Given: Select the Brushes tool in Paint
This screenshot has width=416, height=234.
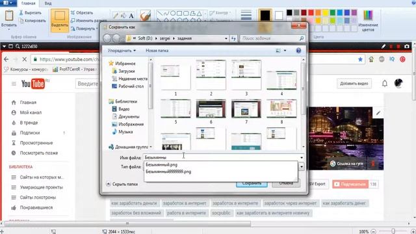Looking at the screenshot, I should (x=145, y=16).
